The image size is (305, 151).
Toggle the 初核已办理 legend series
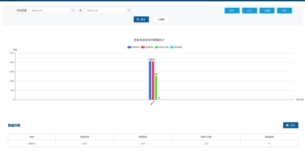[162, 47]
